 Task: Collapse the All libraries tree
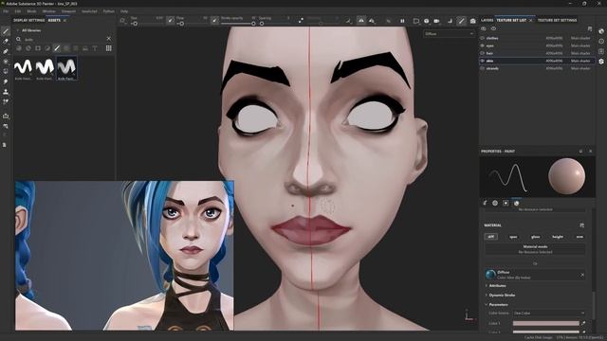pyautogui.click(x=17, y=30)
